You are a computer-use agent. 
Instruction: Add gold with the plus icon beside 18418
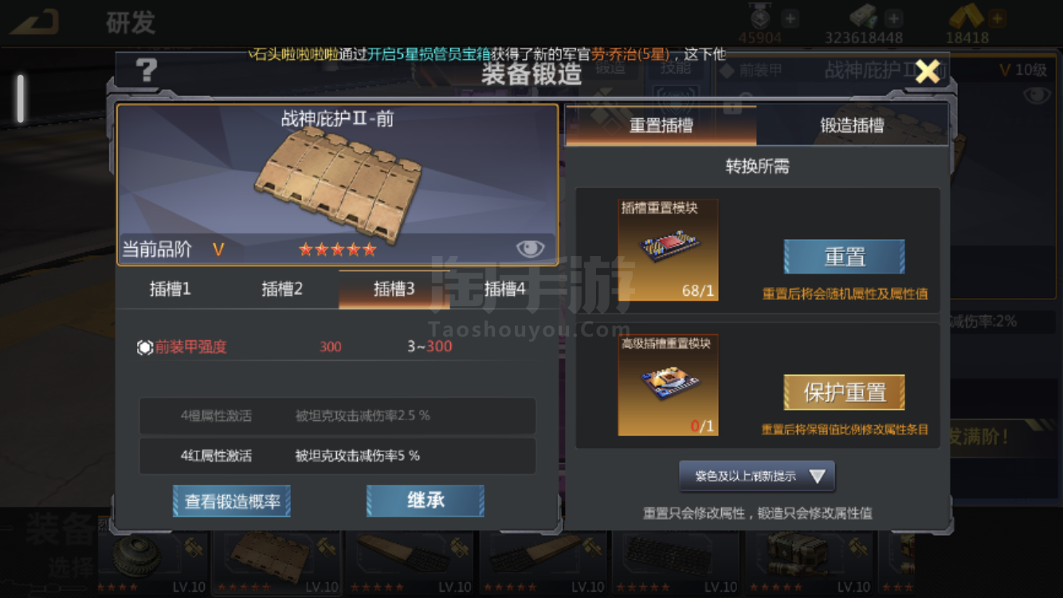997,18
